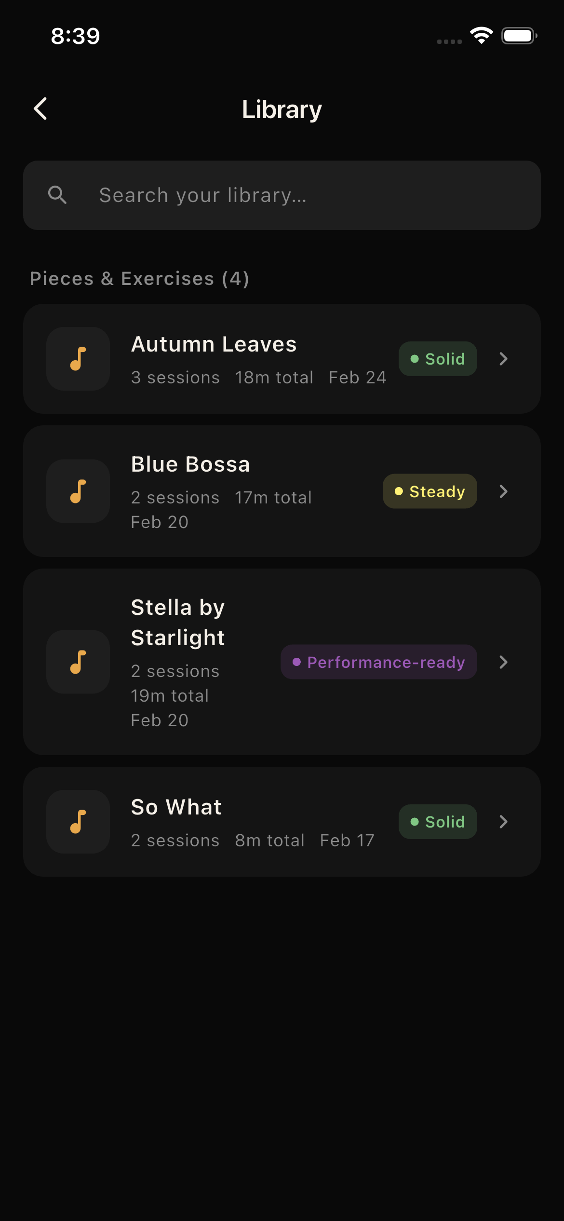Open the Blue Bossa title
This screenshot has height=1221, width=564.
pyautogui.click(x=191, y=464)
